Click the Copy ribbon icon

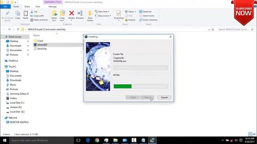pyautogui.click(x=18, y=15)
